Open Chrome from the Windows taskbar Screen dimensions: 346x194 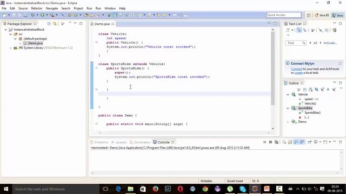click(x=205, y=189)
